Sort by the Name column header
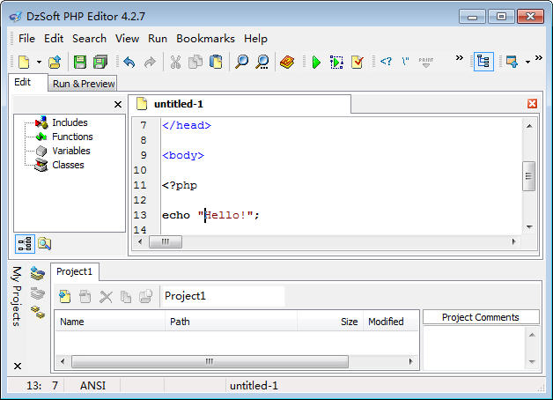553x400 pixels. [110, 322]
